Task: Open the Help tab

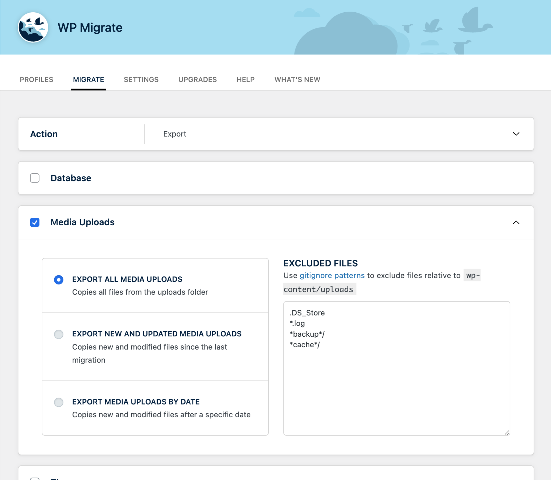Action: click(245, 80)
